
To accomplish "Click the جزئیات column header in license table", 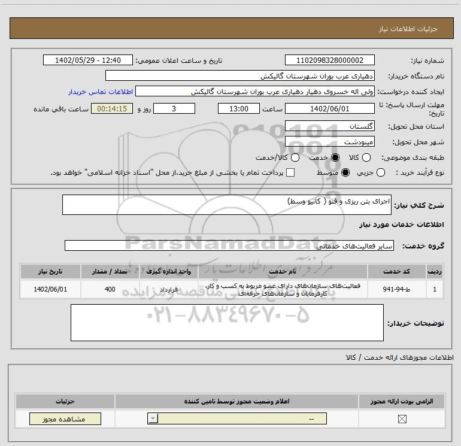I will tap(65, 401).
